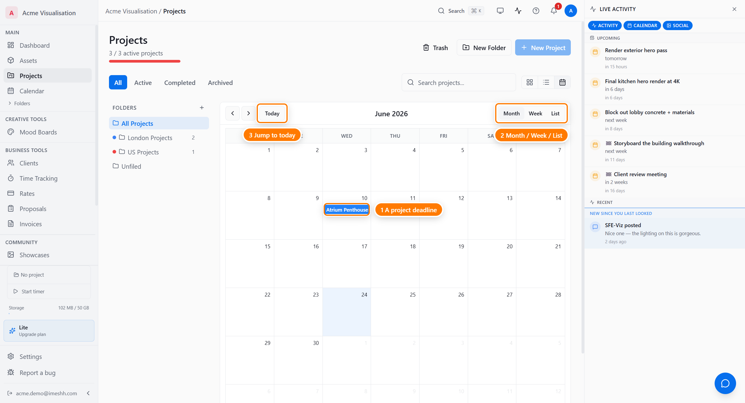Click the Acme Visualisation logo
745x403 pixels.
12,13
